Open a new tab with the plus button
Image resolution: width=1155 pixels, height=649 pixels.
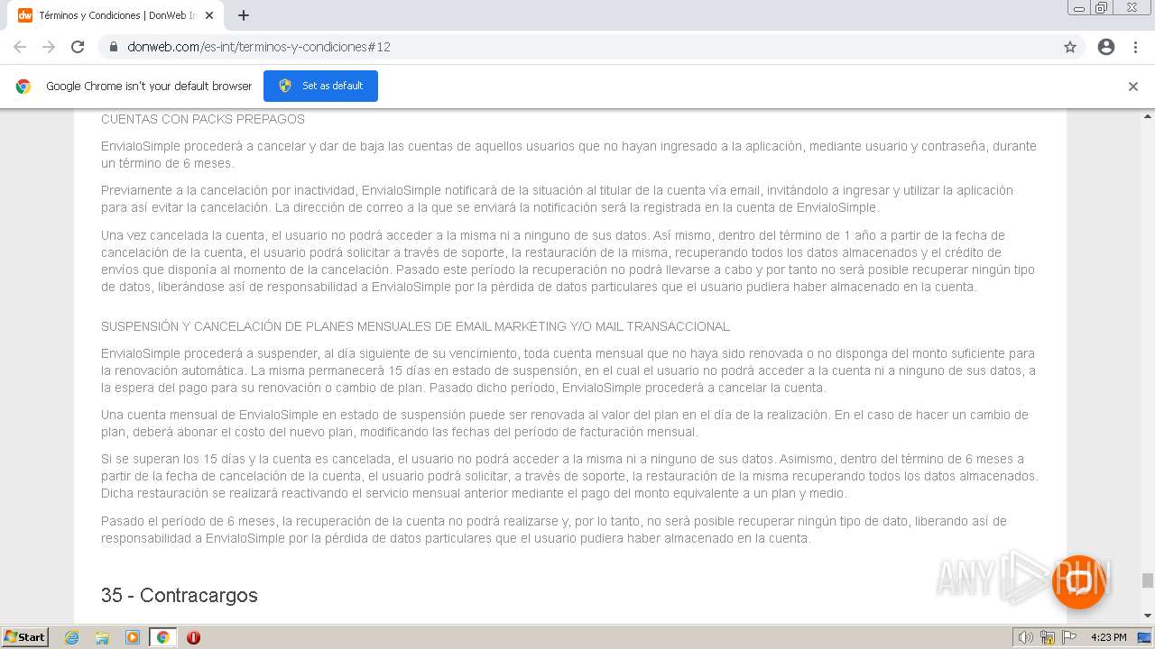coord(243,15)
